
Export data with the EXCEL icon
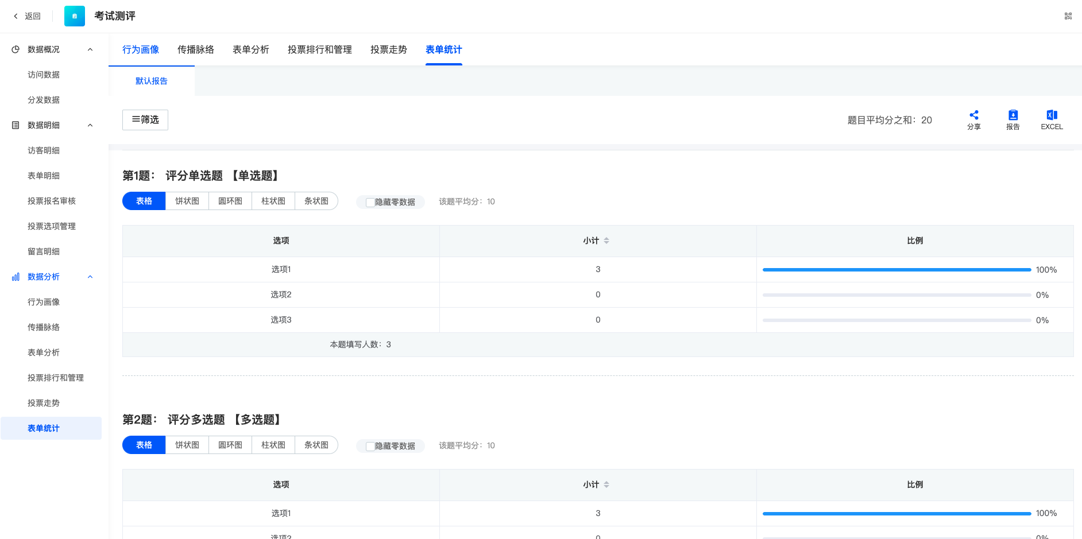(1052, 115)
